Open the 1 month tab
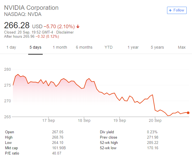Viewport: 192px width, 159px height. 60,47
